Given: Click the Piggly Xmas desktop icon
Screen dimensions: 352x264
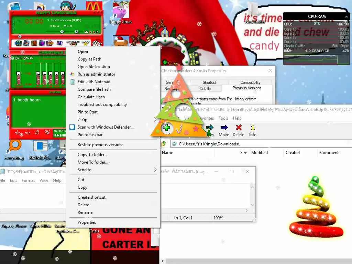Looking at the screenshot, I should click(121, 13).
